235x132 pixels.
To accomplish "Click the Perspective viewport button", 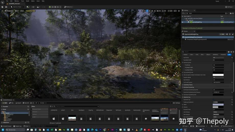I will click(x=9, y=11).
